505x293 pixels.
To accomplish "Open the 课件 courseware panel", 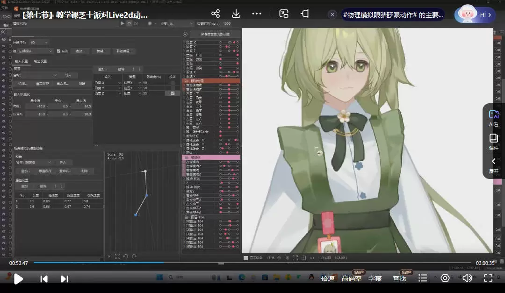I will coord(493,142).
